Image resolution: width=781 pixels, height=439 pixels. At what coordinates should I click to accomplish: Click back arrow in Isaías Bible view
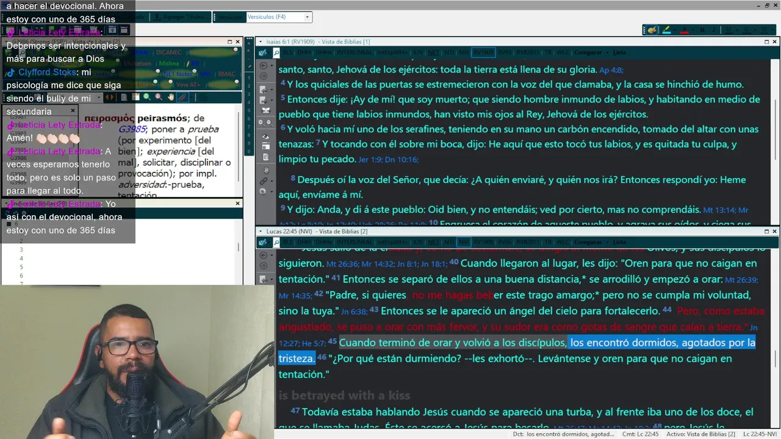click(264, 65)
